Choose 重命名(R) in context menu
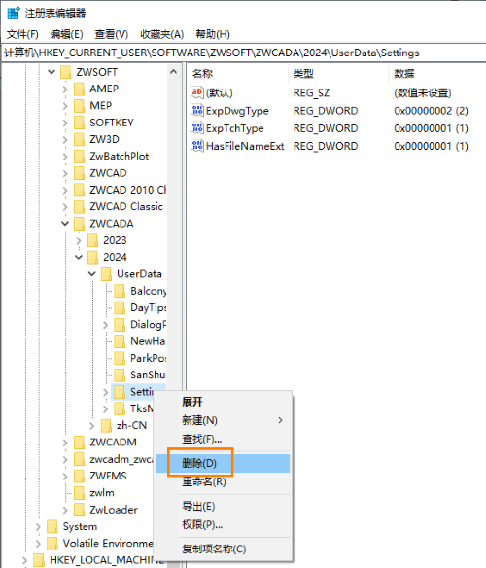Screen dimensions: 486x568 223,481
